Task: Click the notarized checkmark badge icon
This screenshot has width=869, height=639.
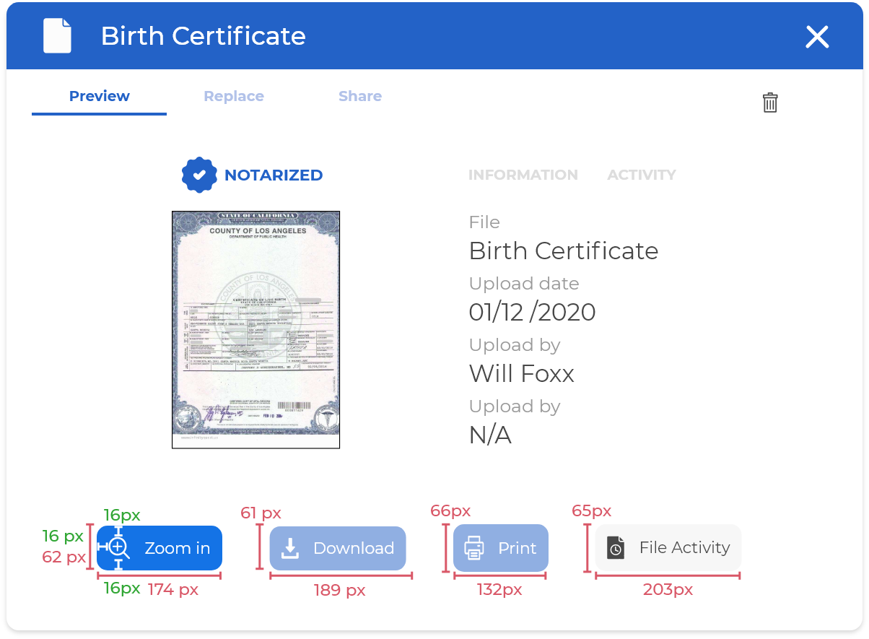Action: [x=199, y=175]
